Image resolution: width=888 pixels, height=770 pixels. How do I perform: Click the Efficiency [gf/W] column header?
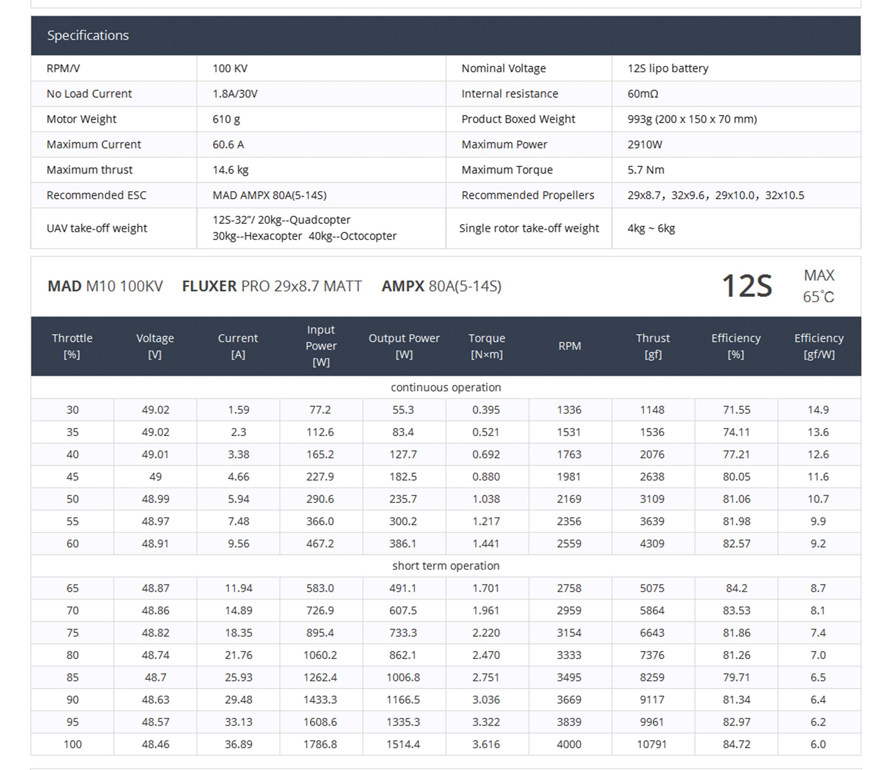click(x=818, y=346)
